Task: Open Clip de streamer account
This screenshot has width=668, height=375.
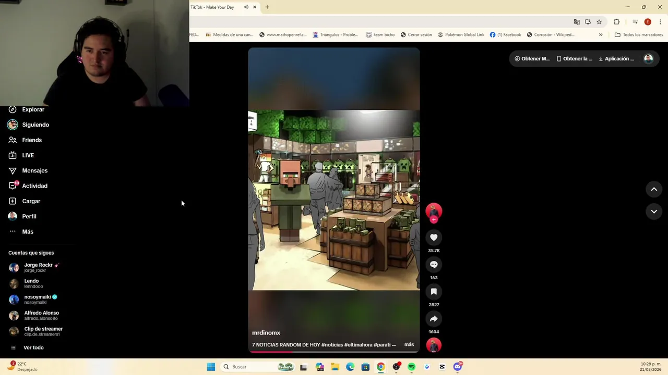Action: click(x=35, y=331)
